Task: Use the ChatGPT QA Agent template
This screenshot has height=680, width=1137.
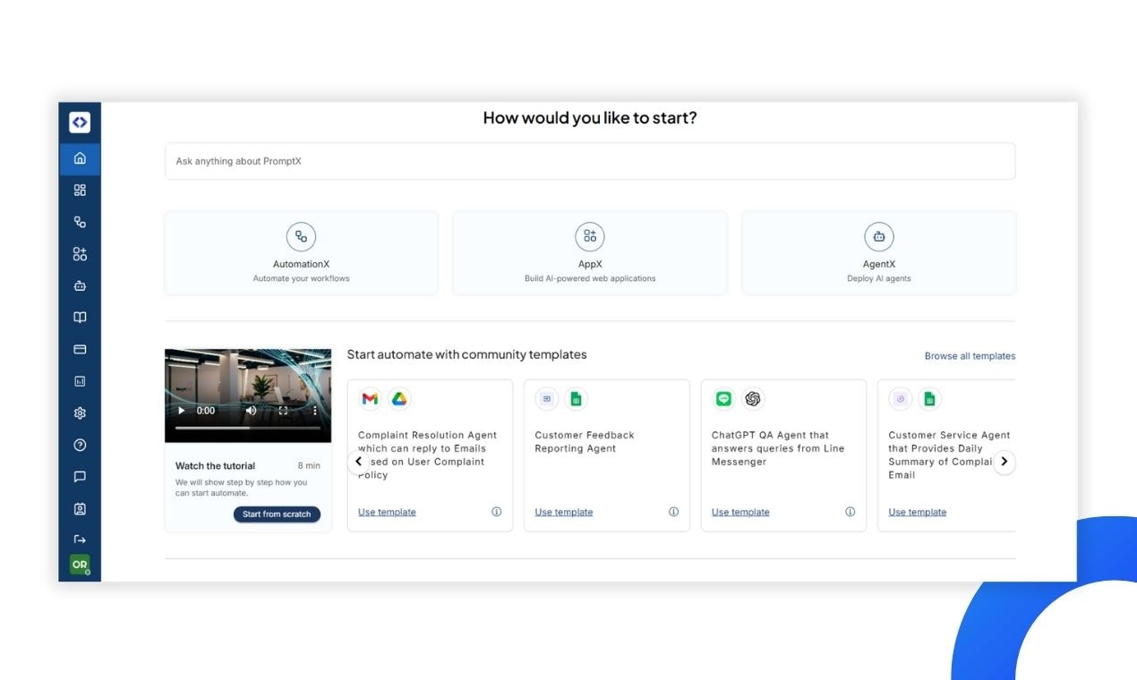Action: pos(740,513)
